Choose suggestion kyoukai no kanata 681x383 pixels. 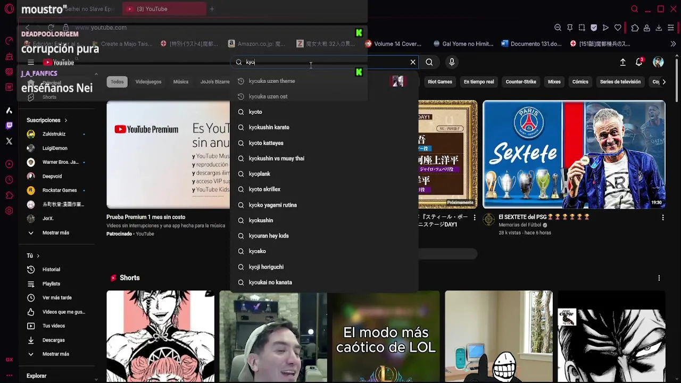coord(325,282)
